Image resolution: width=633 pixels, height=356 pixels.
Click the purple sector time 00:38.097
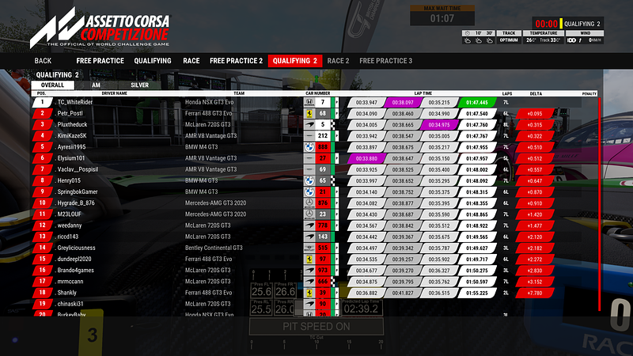(403, 103)
